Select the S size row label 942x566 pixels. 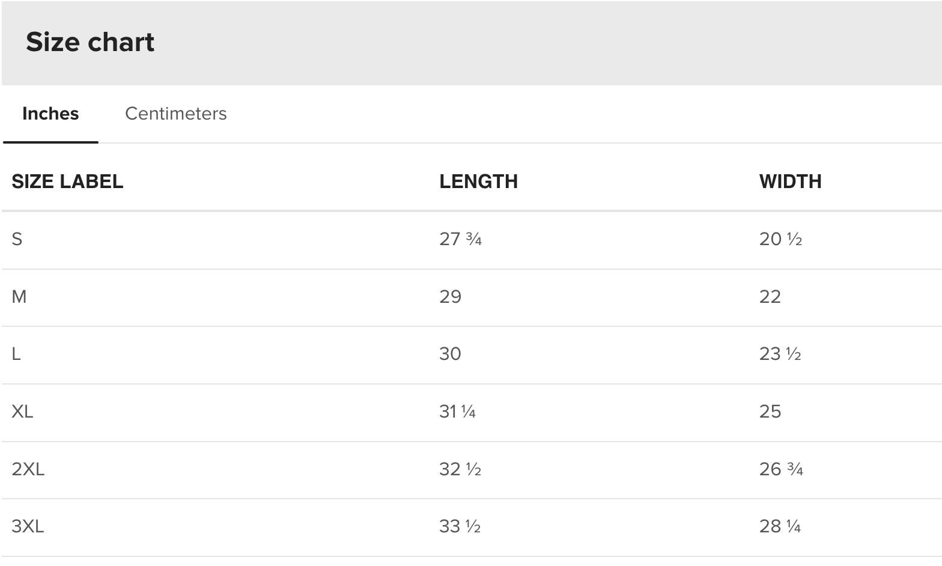tap(17, 239)
